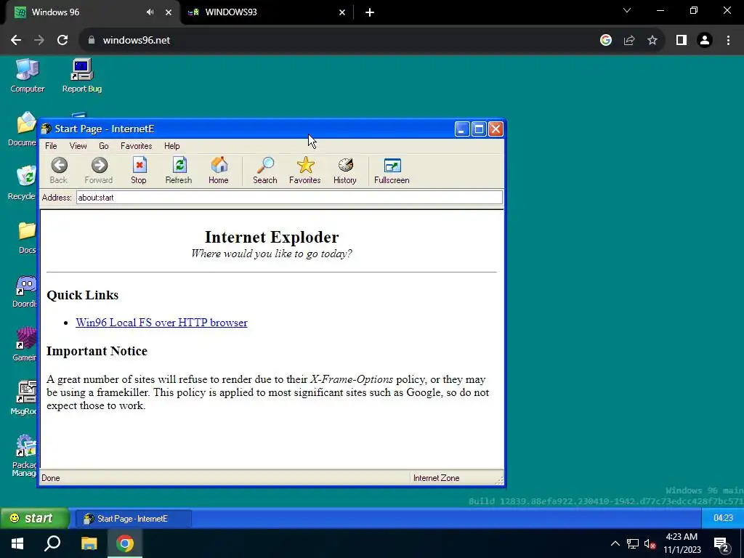Minimize the InternetE window
The width and height of the screenshot is (744, 558).
click(462, 129)
